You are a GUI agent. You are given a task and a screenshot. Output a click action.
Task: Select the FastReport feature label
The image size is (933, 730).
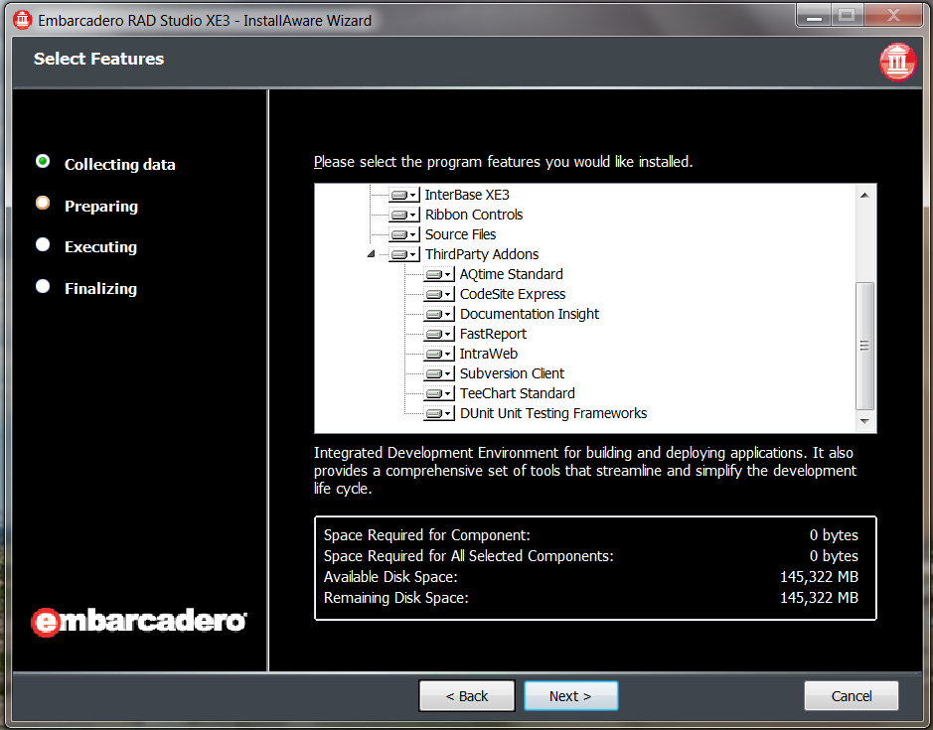493,334
